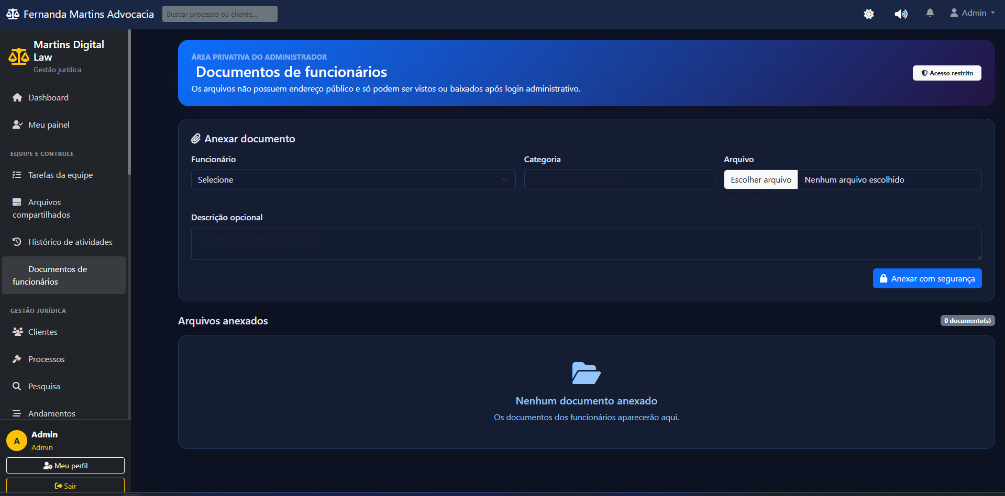Click the Processos gavel icon
This screenshot has height=496, width=1005.
tap(17, 359)
